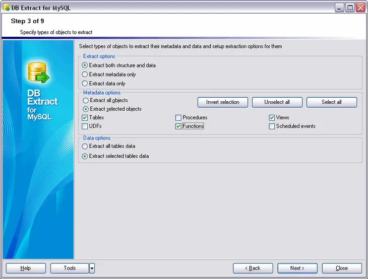
Task: Click the 'Extract options' group label
Action: pyautogui.click(x=99, y=56)
